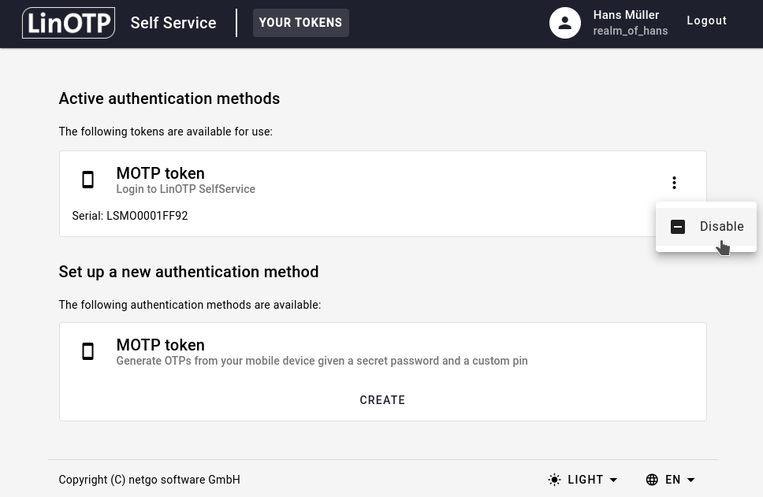Expand the EN language dropdown arrow
The image size is (763, 497).
pos(691,480)
